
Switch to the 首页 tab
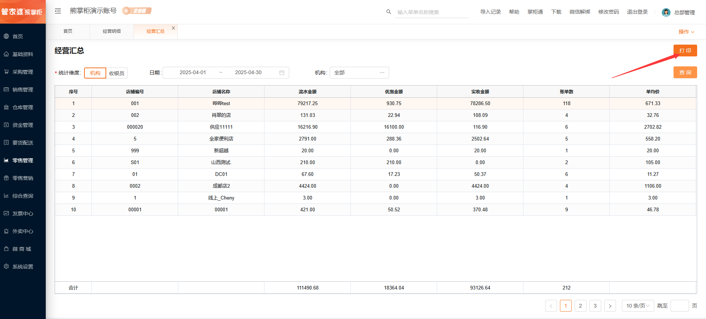(x=68, y=31)
